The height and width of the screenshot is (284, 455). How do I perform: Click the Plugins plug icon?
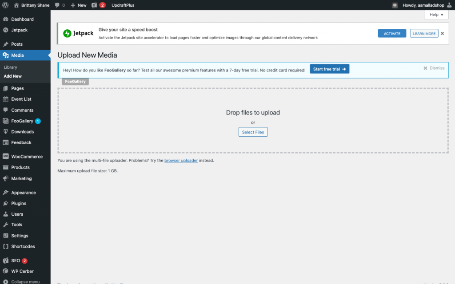[x=5, y=203]
